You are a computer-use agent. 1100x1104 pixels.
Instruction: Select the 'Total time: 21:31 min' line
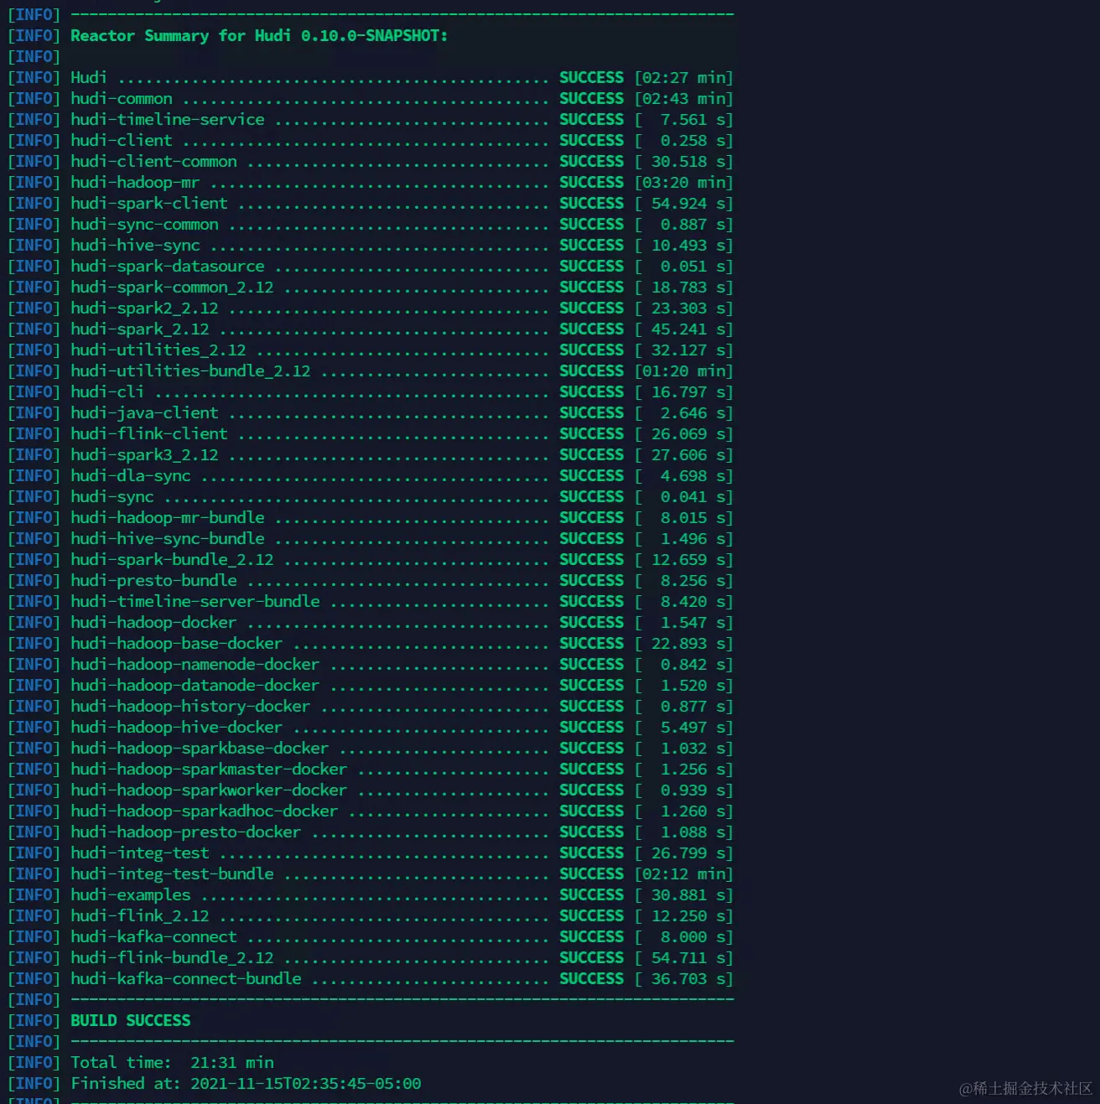click(x=172, y=1062)
